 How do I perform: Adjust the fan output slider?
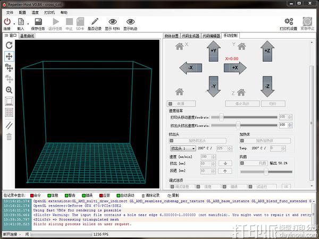[x=266, y=171]
